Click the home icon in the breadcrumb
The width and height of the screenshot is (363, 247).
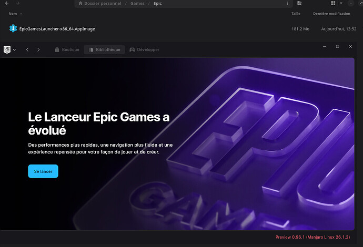(x=80, y=3)
